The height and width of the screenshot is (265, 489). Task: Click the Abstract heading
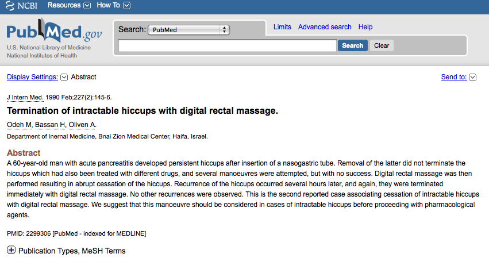24,153
